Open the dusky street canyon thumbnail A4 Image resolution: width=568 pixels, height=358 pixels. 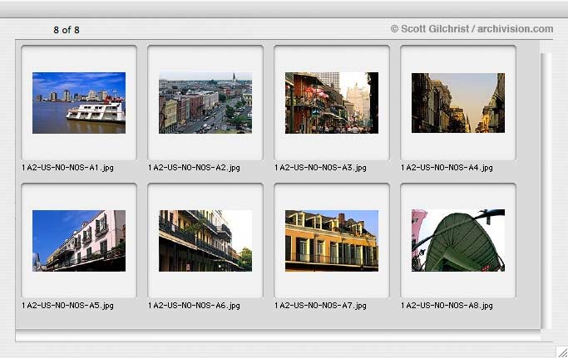458,103
